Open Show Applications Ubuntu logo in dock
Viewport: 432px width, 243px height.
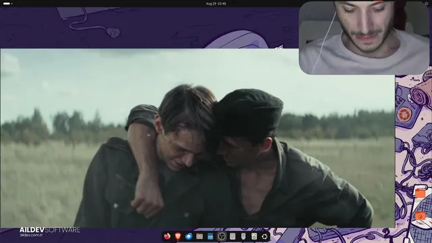point(265,236)
